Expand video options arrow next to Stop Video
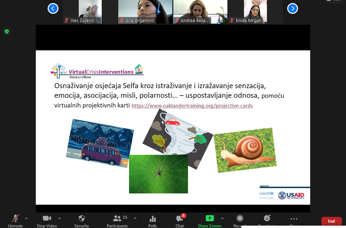Image resolution: width=346 pixels, height=228 pixels. (x=59, y=218)
